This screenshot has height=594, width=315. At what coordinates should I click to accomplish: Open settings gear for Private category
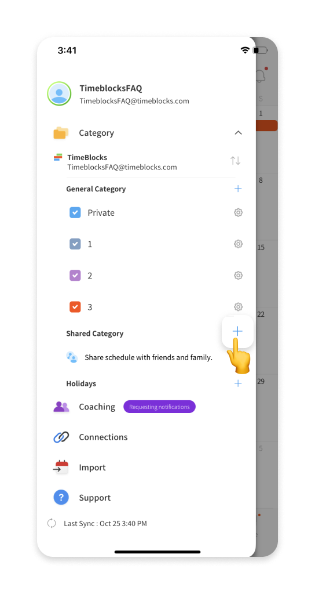[x=238, y=212]
